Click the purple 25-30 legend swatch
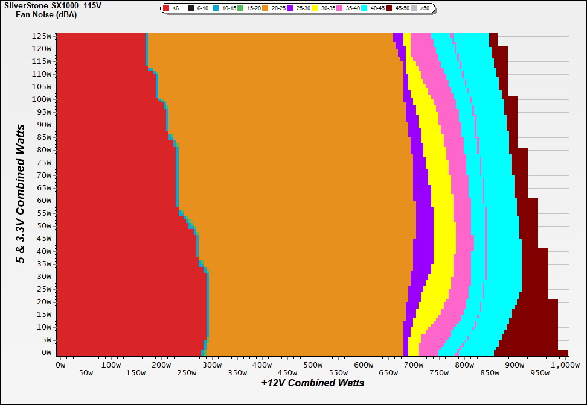Image resolution: width=587 pixels, height=405 pixels. click(290, 8)
